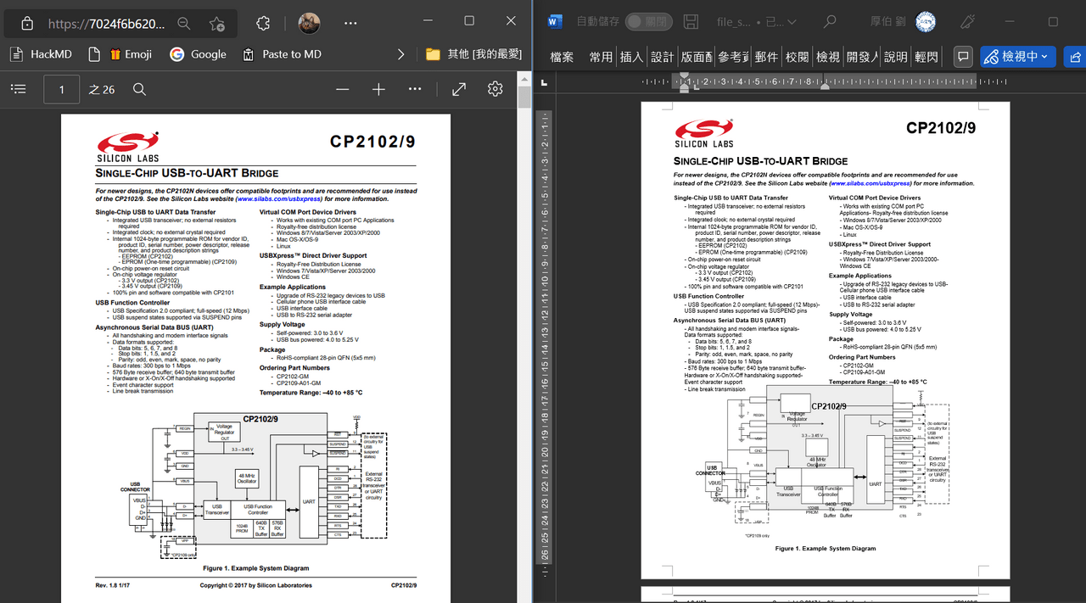This screenshot has height=603, width=1086.
Task: Click the tab selector at the ruler corner
Action: (544, 81)
